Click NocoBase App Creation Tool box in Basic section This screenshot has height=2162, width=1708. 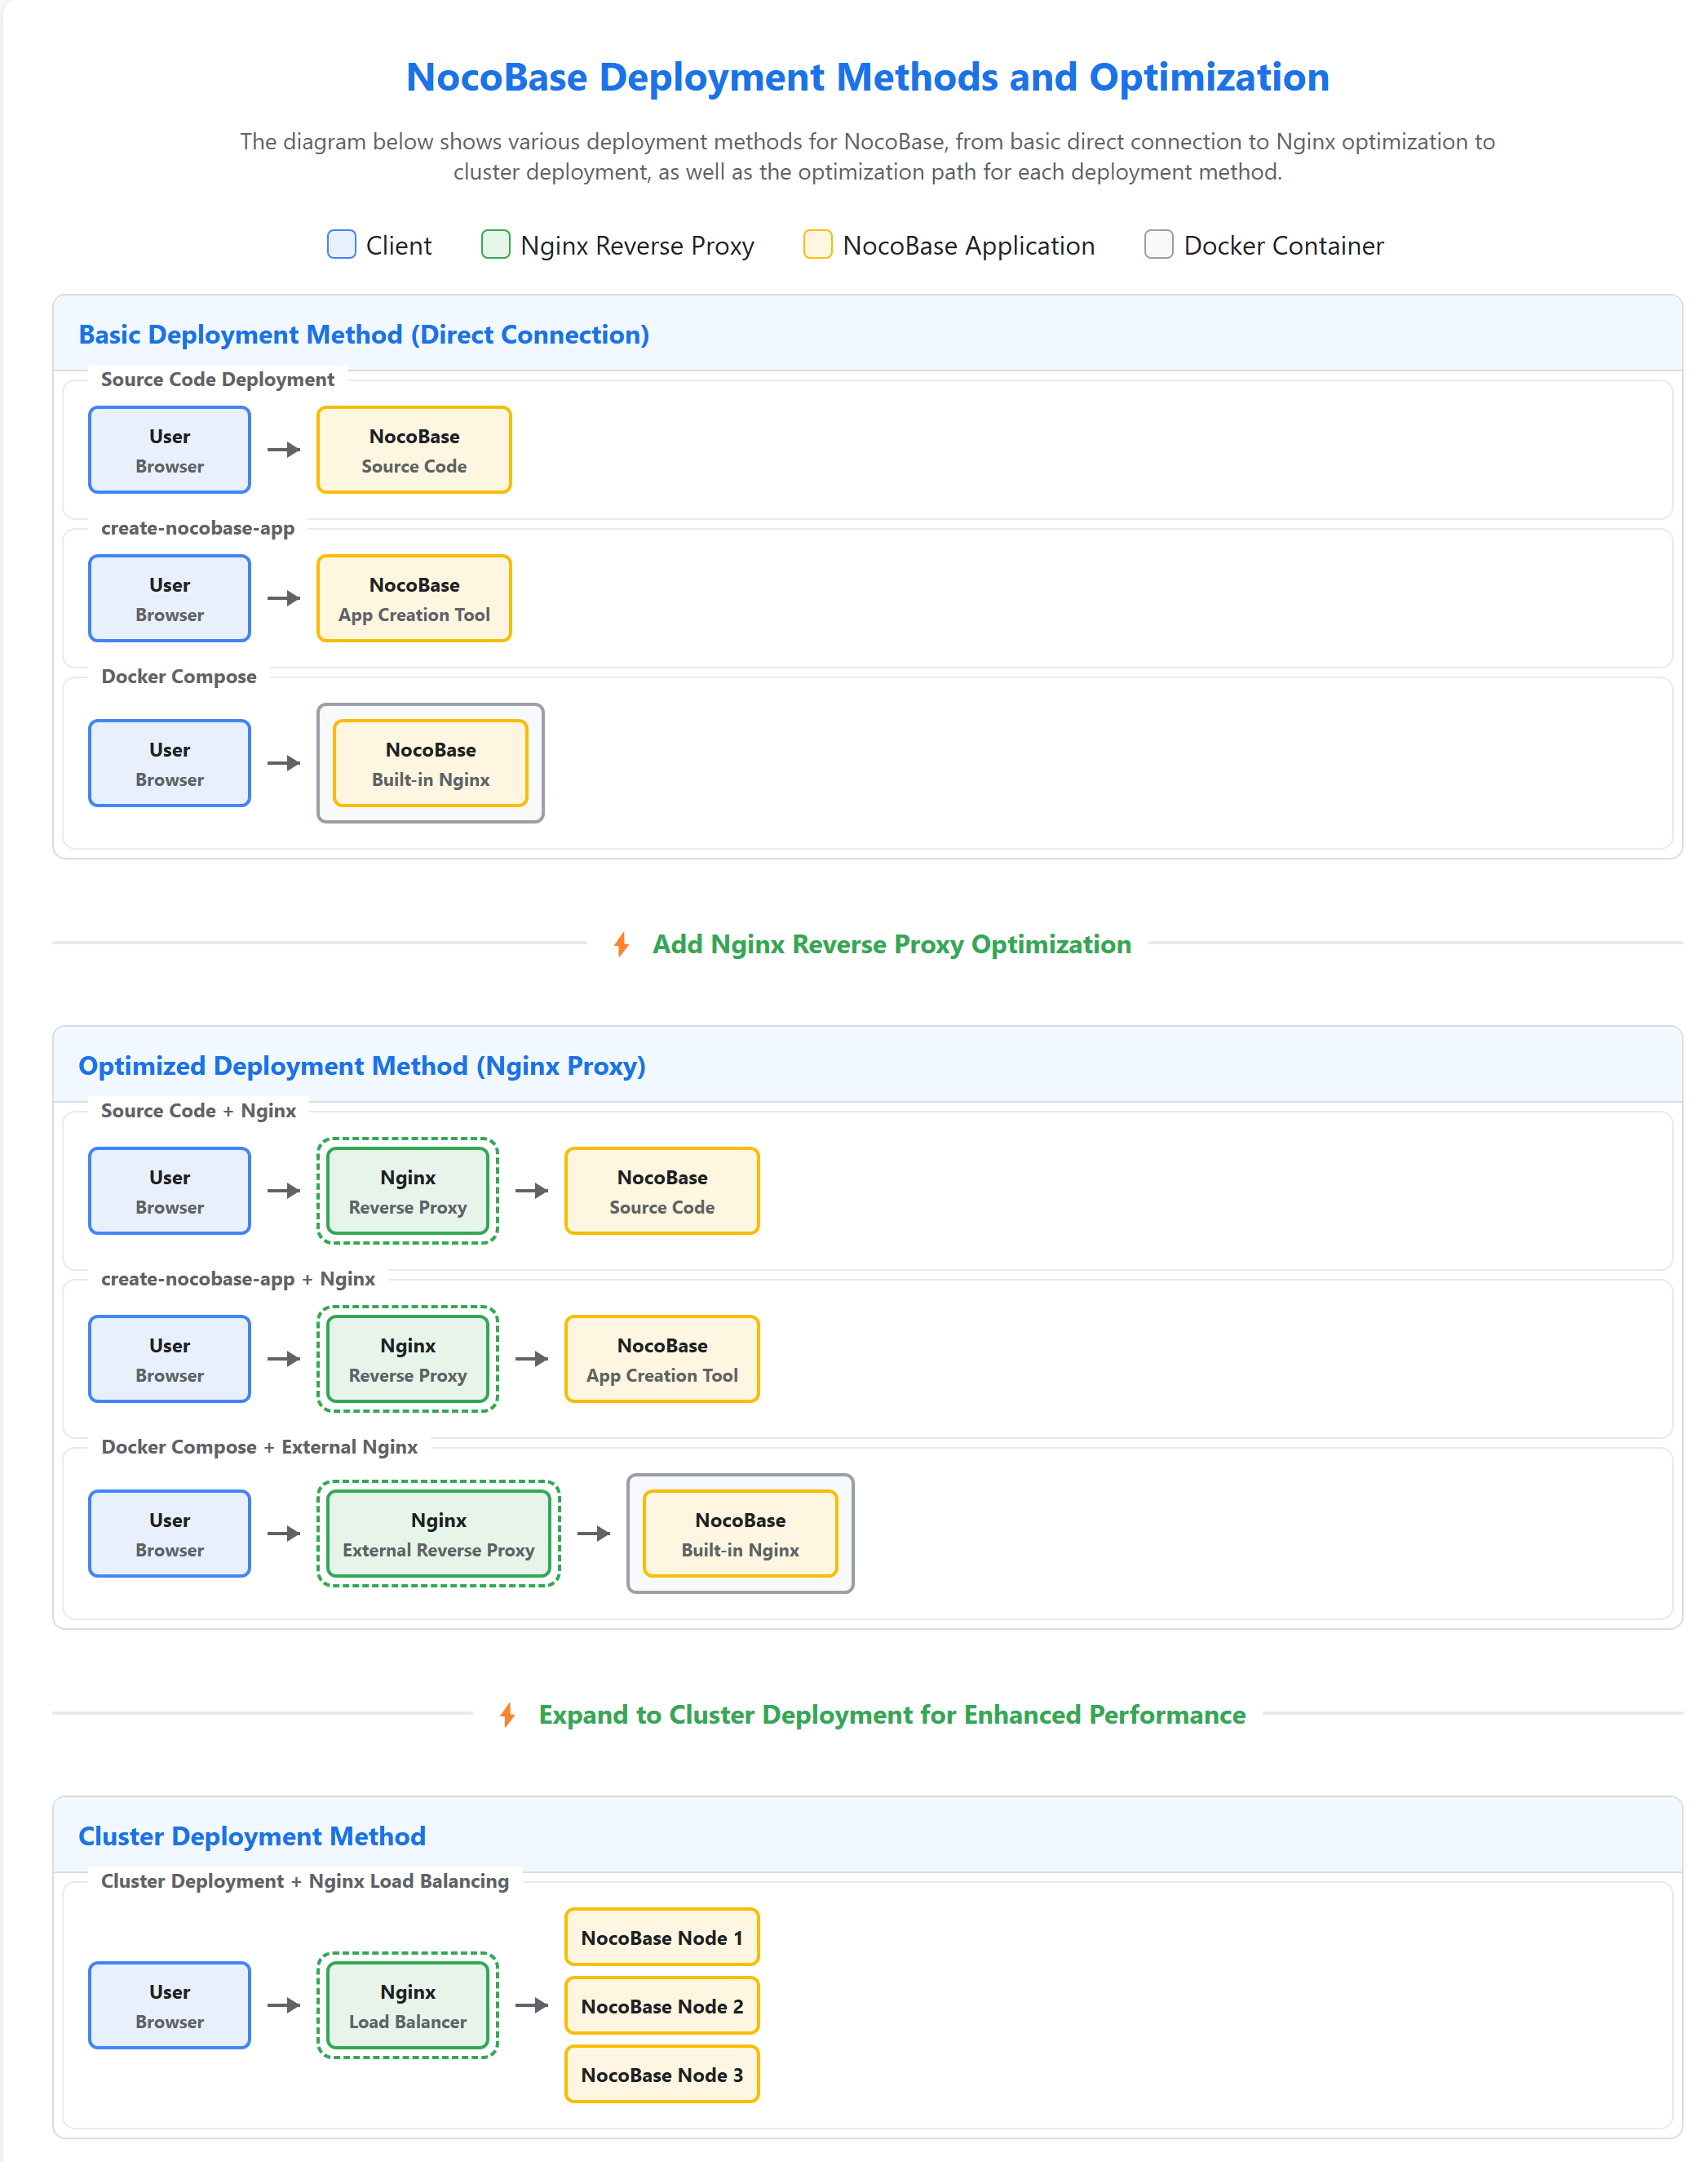point(414,598)
